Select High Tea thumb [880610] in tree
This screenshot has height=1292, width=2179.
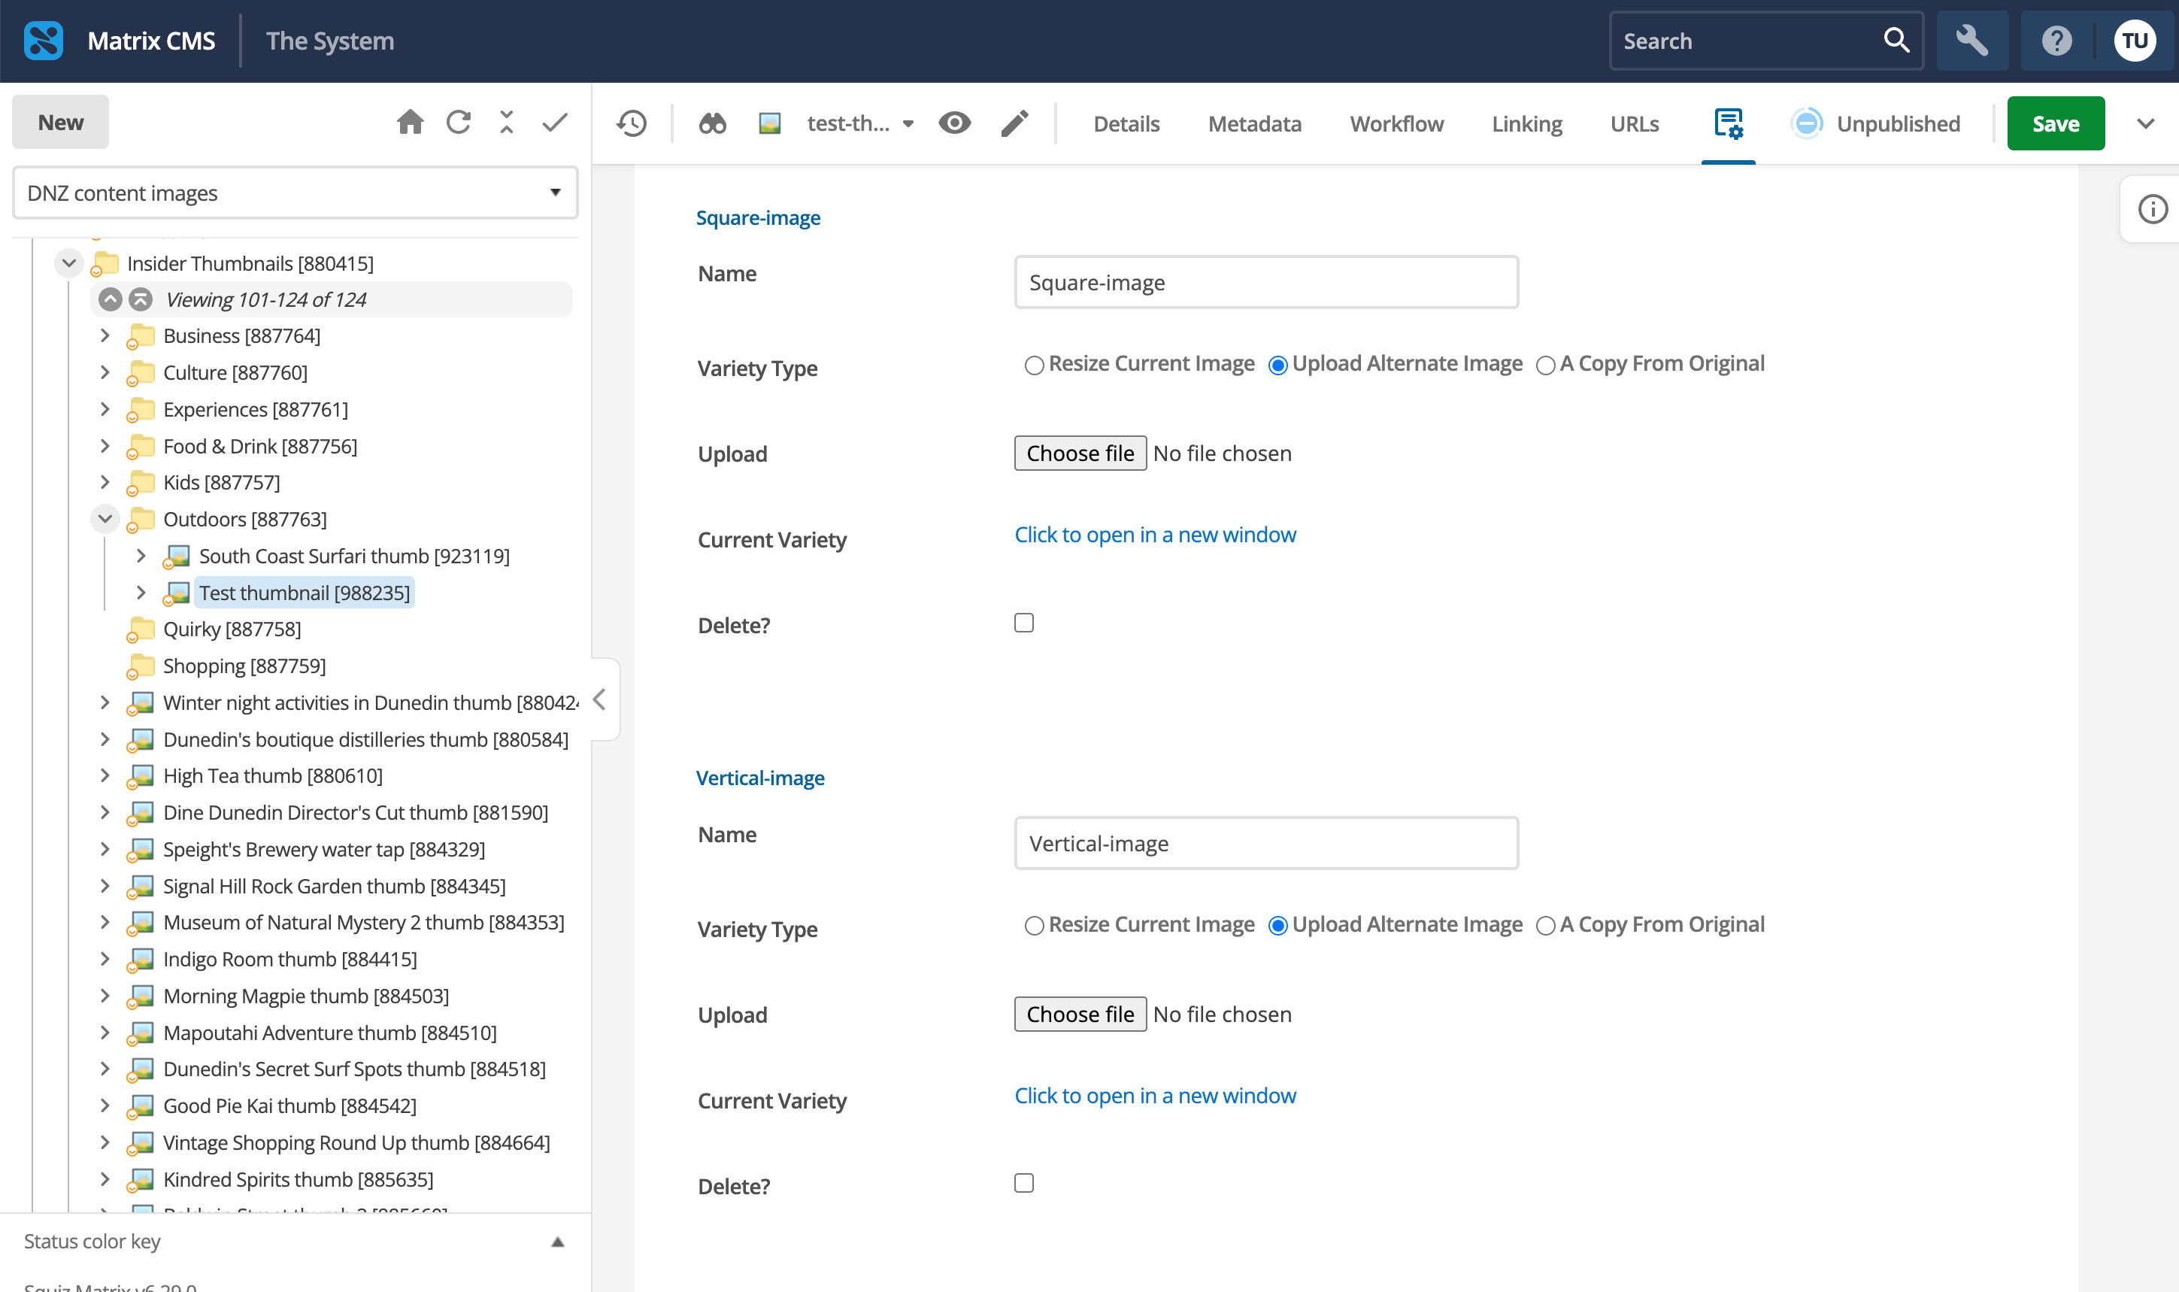pyautogui.click(x=272, y=775)
